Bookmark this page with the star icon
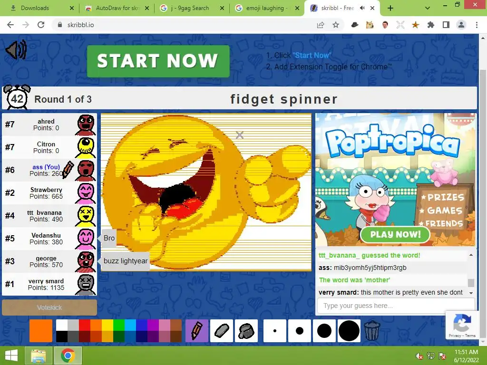Viewport: 487px width, 365px height. click(x=336, y=25)
